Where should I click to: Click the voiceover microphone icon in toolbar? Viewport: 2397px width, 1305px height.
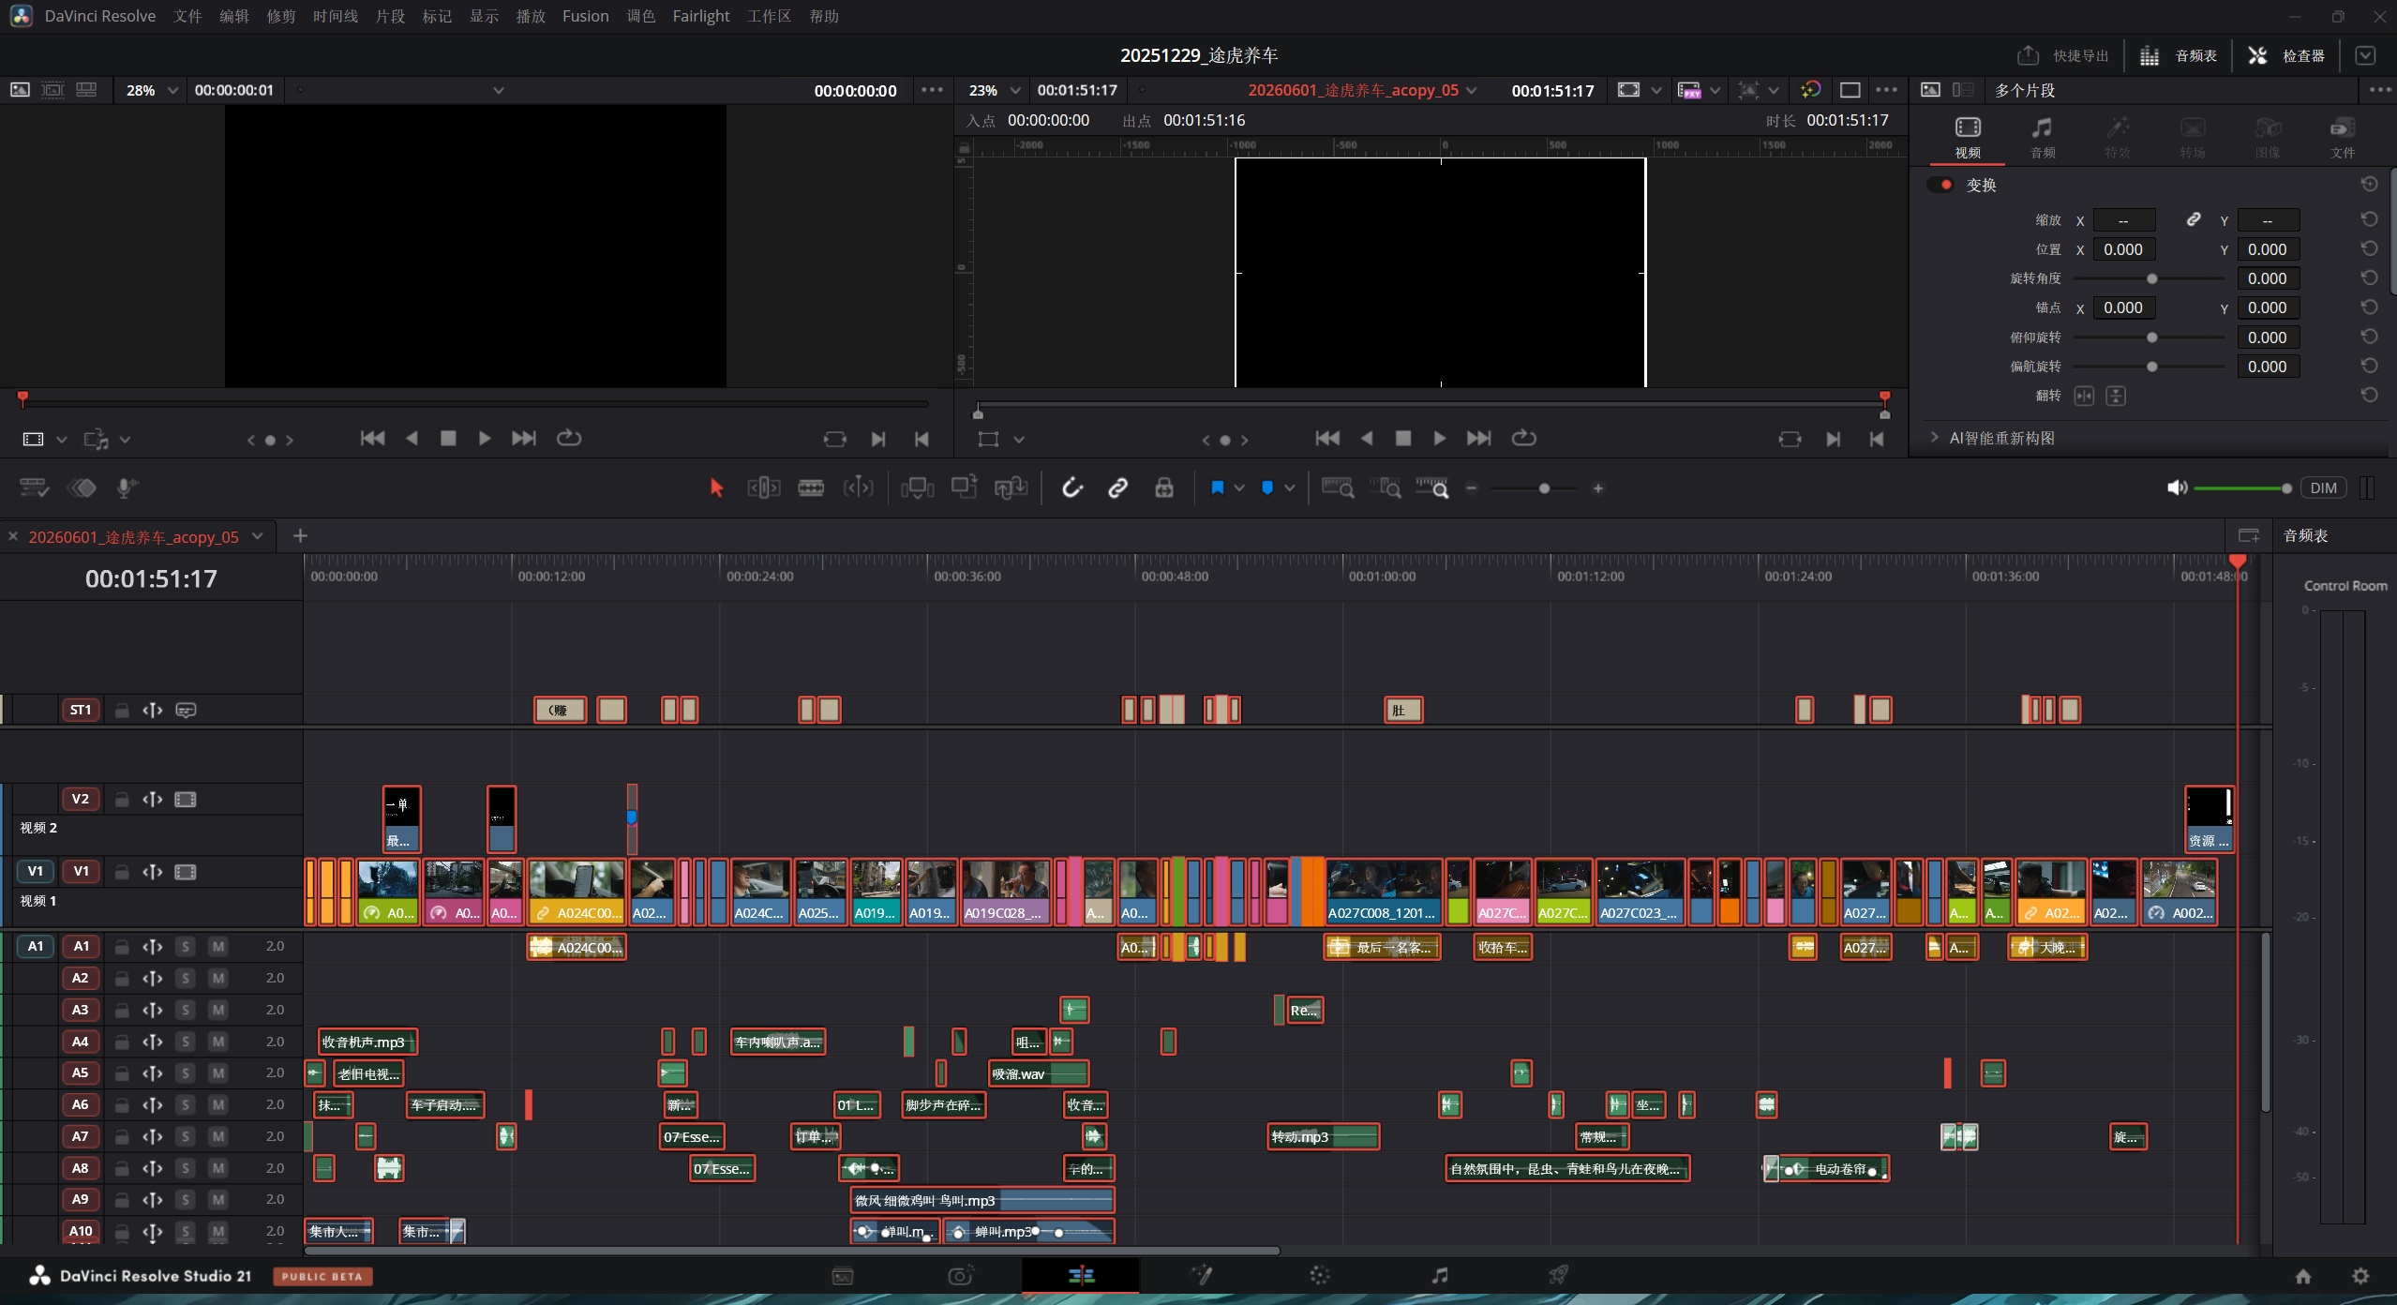[x=127, y=487]
